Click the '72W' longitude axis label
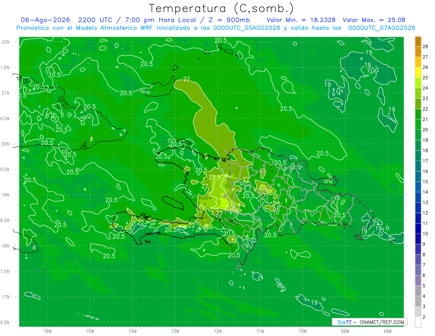 (217, 331)
